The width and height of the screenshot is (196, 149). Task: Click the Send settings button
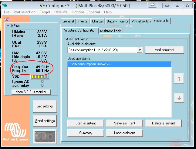tap(45, 121)
